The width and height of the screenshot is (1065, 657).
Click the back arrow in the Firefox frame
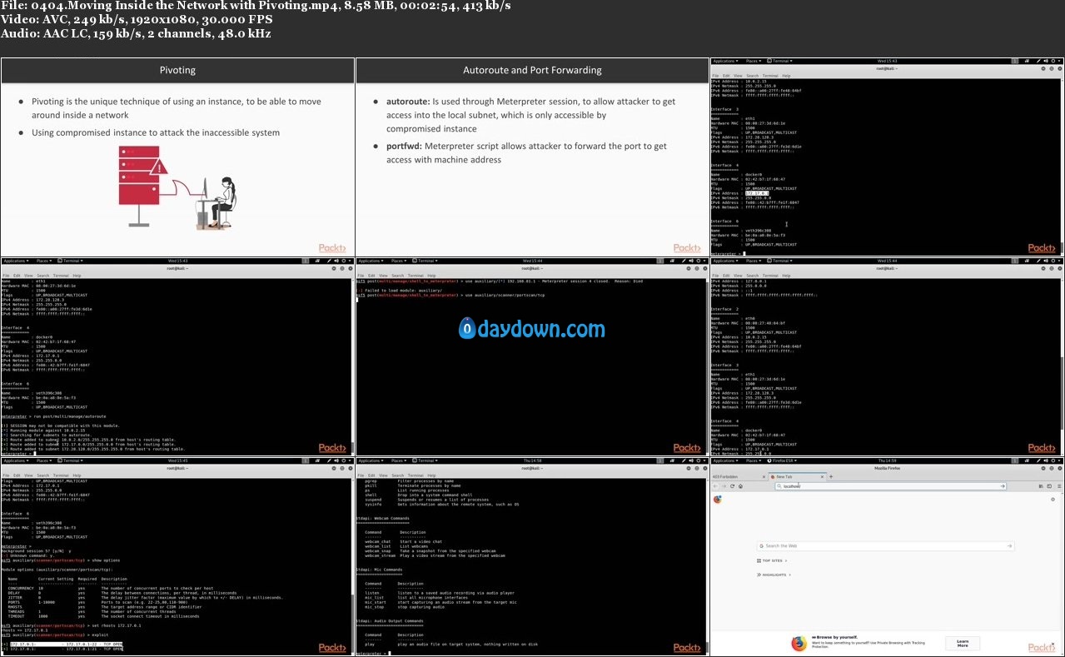(x=715, y=486)
